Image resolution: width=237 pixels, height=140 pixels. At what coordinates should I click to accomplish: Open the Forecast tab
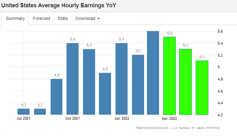coord(41,18)
